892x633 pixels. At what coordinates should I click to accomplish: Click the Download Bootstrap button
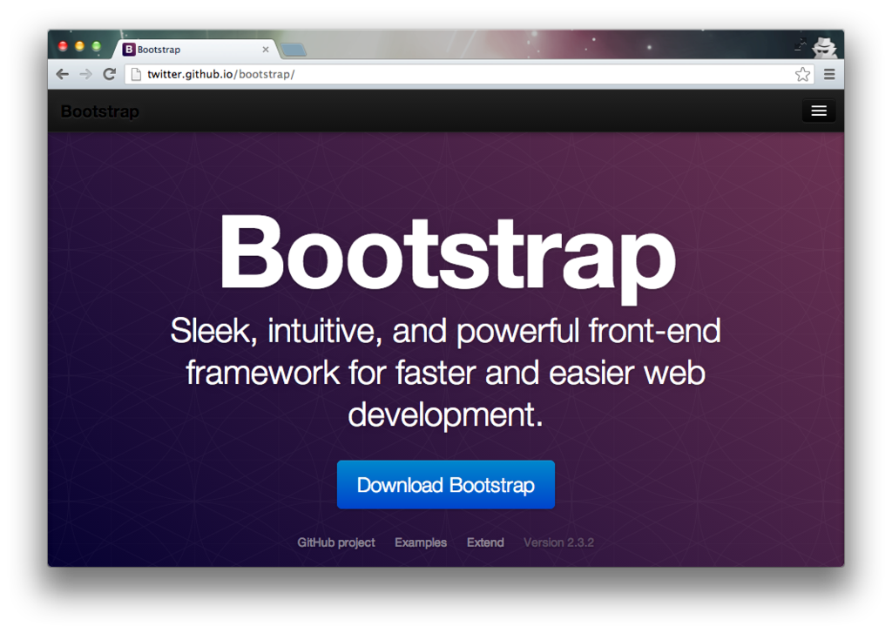point(445,485)
